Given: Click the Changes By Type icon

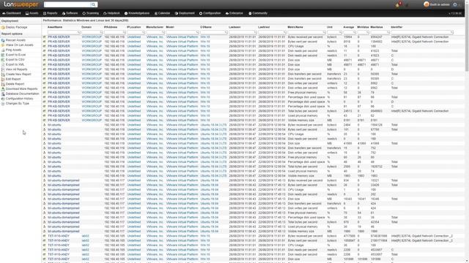Looking at the screenshot, I should point(3,104).
